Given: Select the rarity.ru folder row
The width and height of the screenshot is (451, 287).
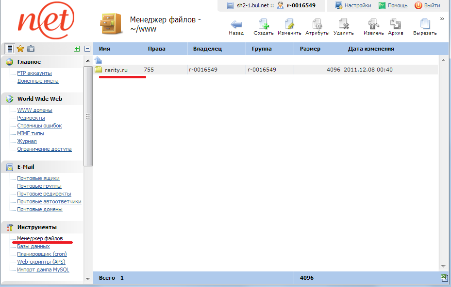Looking at the screenshot, I should 116,70.
